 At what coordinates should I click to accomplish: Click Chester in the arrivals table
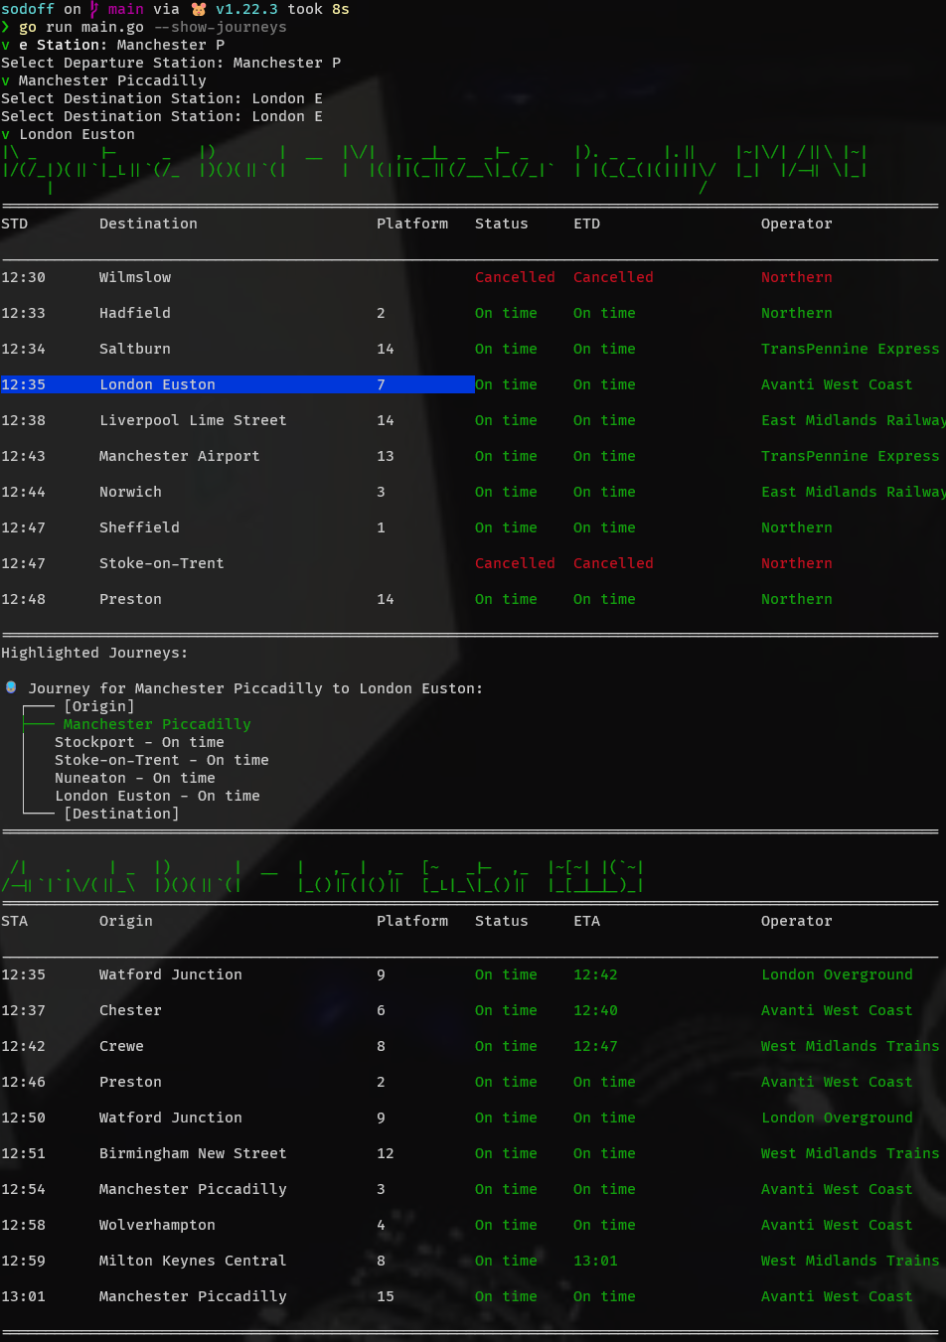[130, 1010]
